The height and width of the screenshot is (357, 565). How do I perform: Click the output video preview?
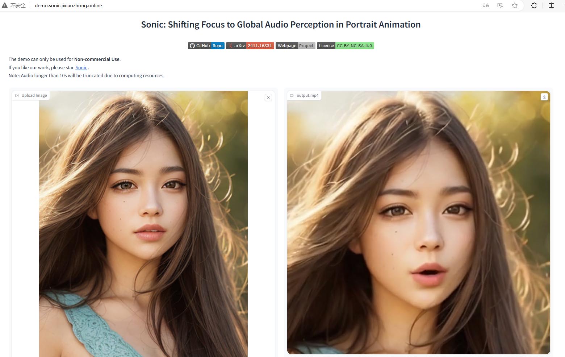418,223
